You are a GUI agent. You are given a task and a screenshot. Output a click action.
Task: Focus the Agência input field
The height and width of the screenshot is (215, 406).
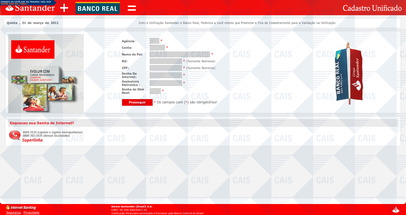tap(154, 41)
